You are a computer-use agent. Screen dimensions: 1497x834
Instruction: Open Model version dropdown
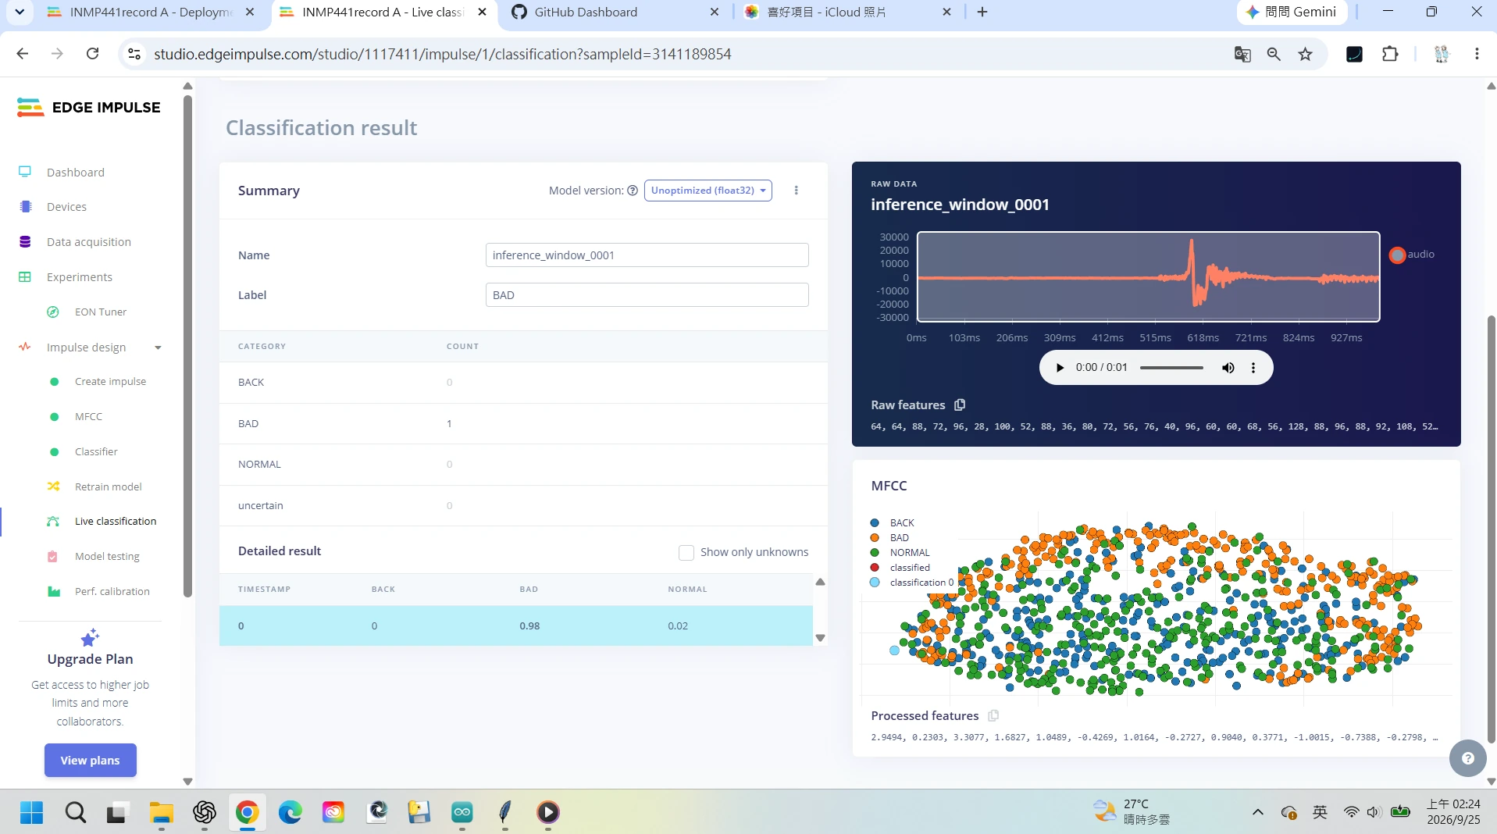point(708,191)
